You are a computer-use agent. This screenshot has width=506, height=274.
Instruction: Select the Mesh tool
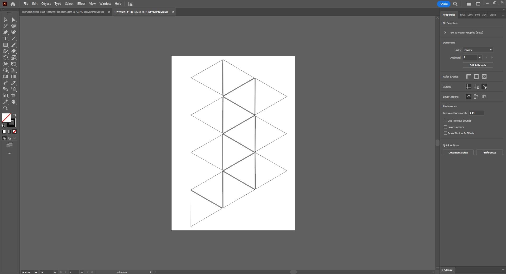pyautogui.click(x=5, y=77)
